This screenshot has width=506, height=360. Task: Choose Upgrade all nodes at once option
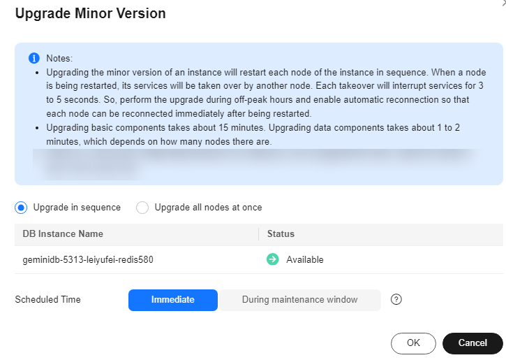[x=142, y=208]
